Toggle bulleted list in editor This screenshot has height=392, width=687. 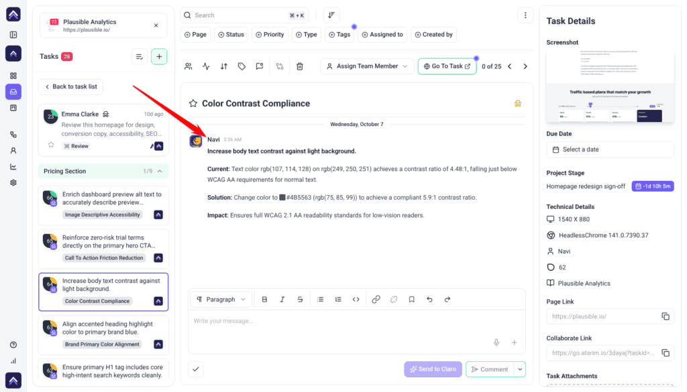[x=320, y=300]
